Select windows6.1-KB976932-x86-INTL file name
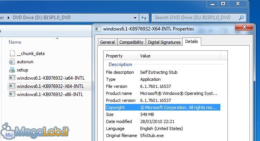 50,94
